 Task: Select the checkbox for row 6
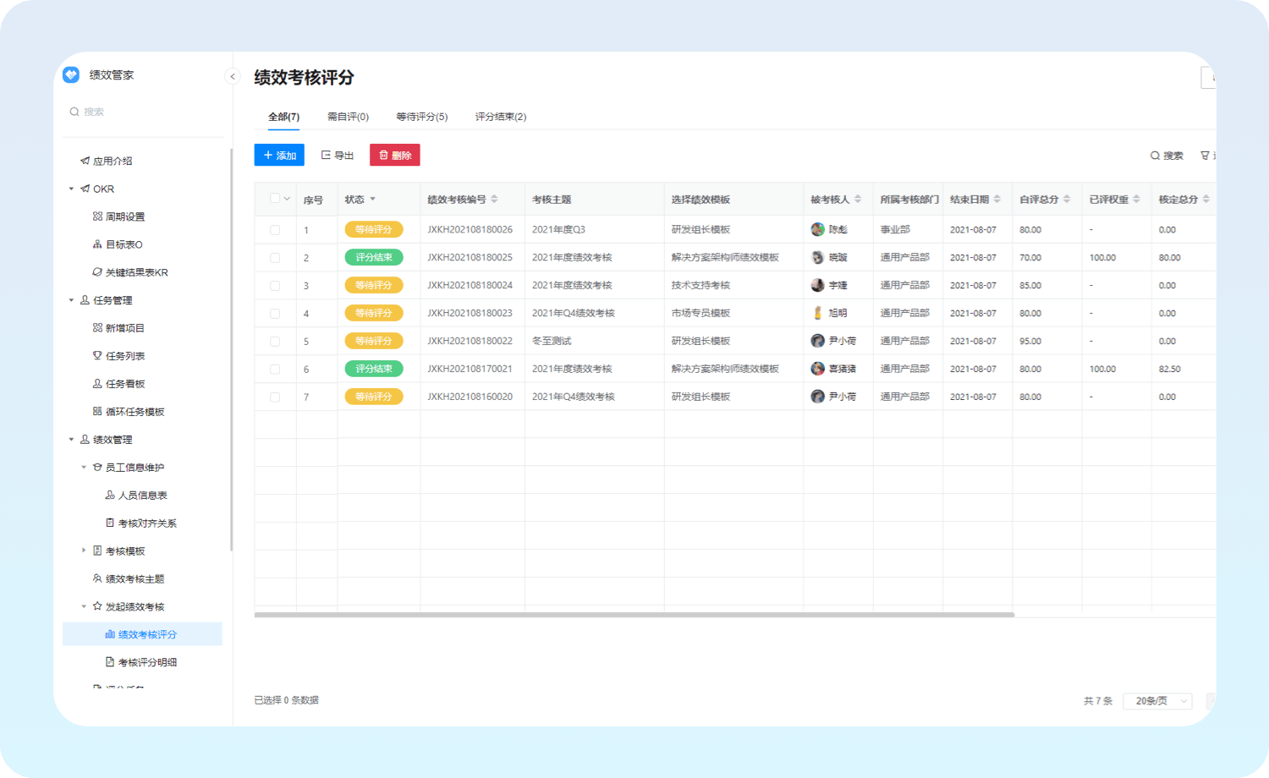[x=275, y=370]
